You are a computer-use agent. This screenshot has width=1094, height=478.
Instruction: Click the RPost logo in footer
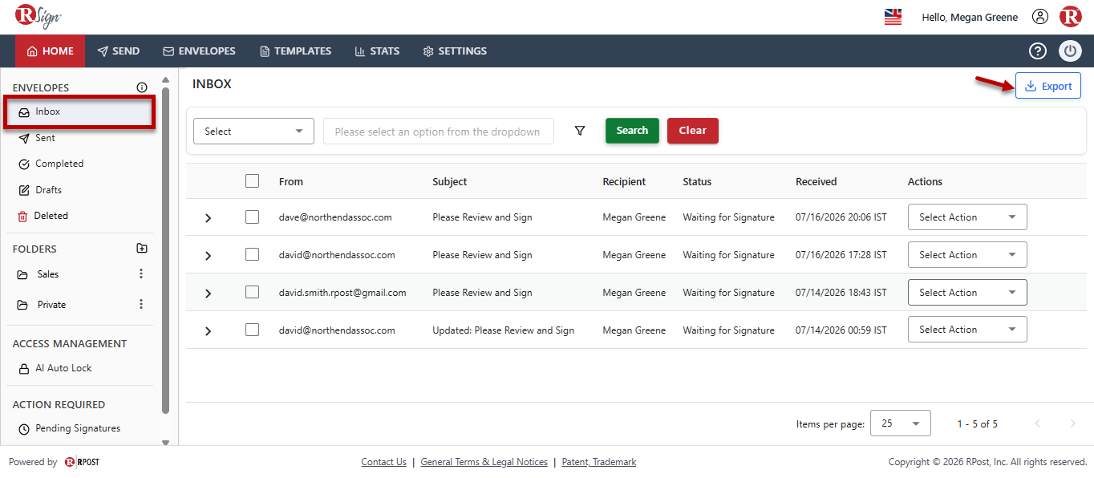pyautogui.click(x=82, y=462)
